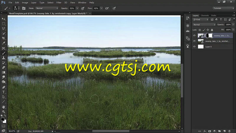236x133 pixels.
Task: Select the Quick Selection tool
Action: (x=4, y=33)
